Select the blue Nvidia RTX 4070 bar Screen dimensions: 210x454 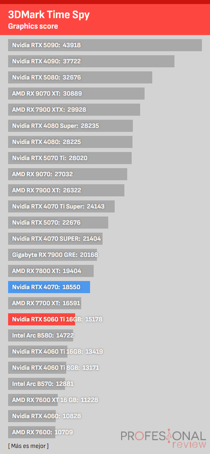[49, 287]
